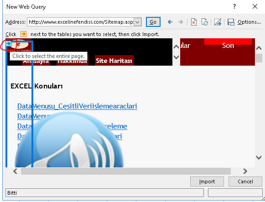This screenshot has width=265, height=202.
Task: Open the Options dialog
Action: coord(249,22)
